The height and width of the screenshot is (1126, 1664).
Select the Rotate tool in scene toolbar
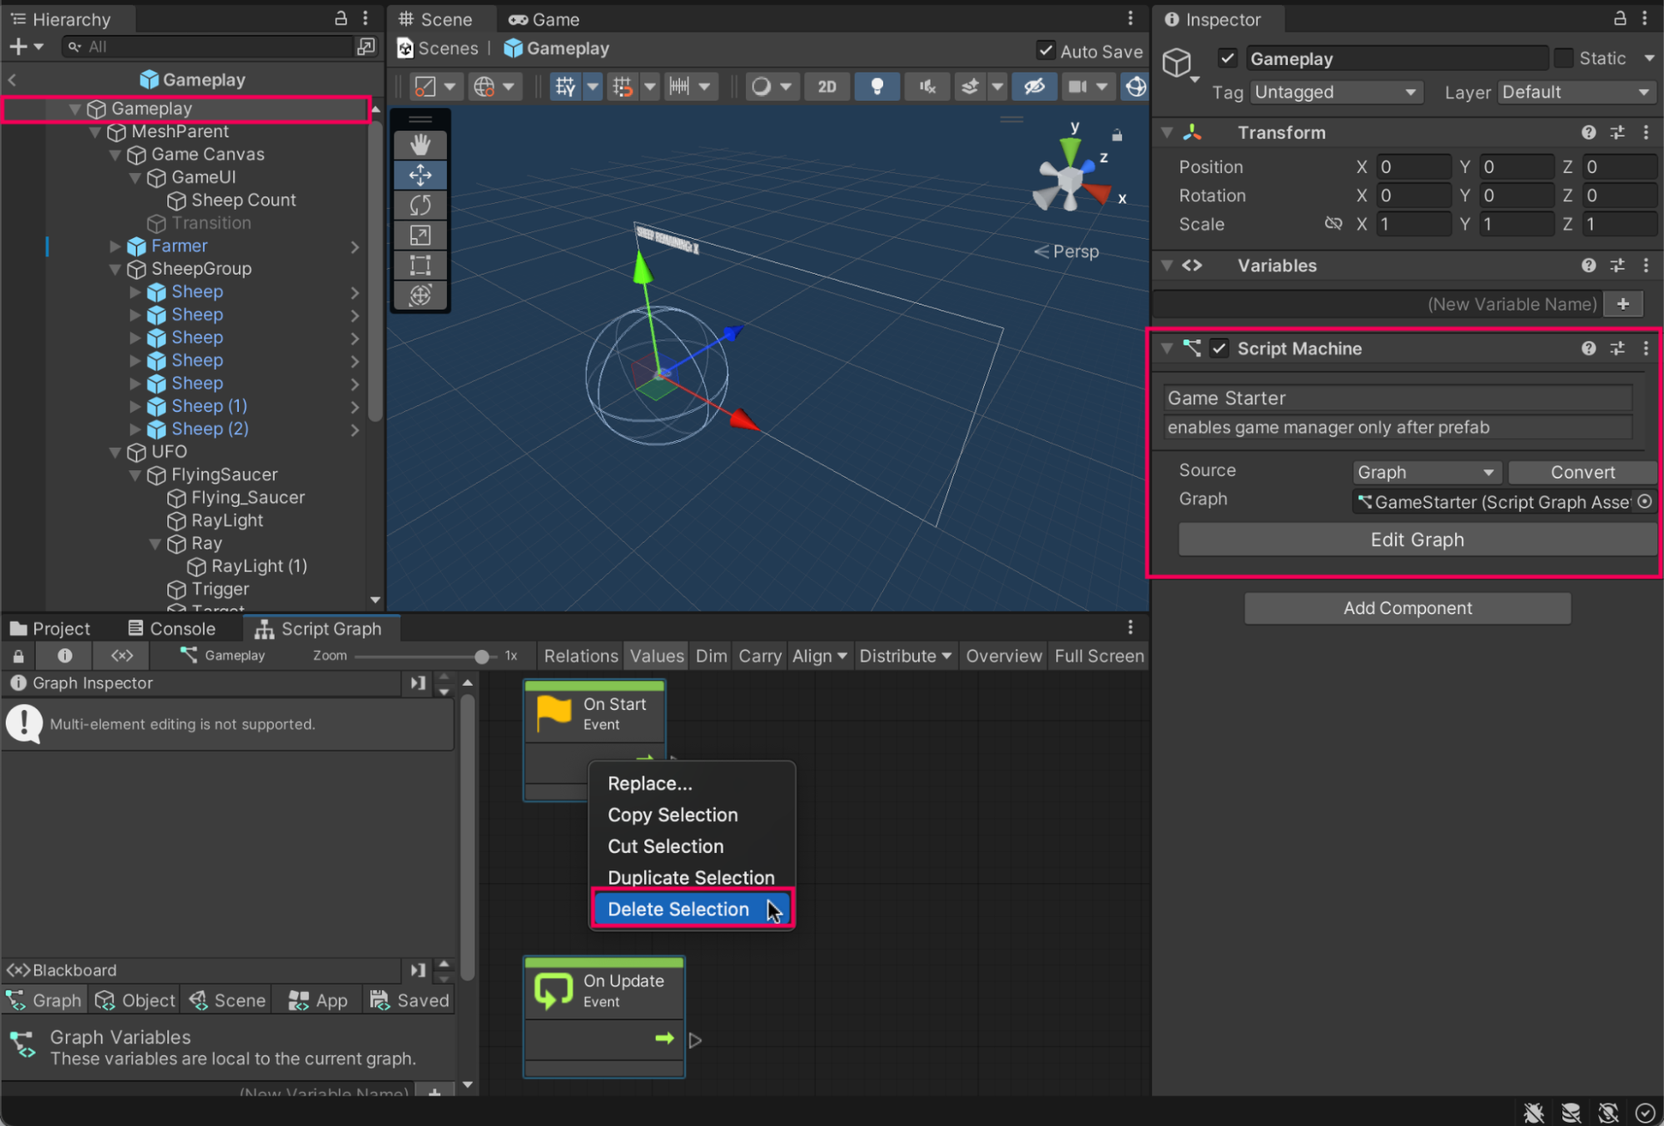(420, 205)
